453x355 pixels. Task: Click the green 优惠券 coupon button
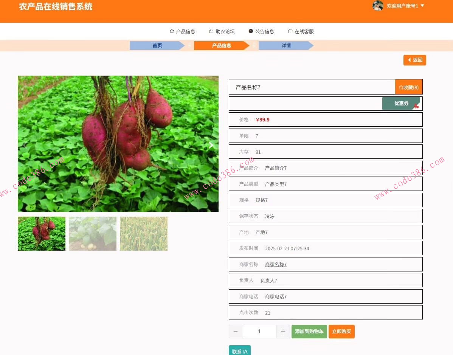pyautogui.click(x=401, y=102)
